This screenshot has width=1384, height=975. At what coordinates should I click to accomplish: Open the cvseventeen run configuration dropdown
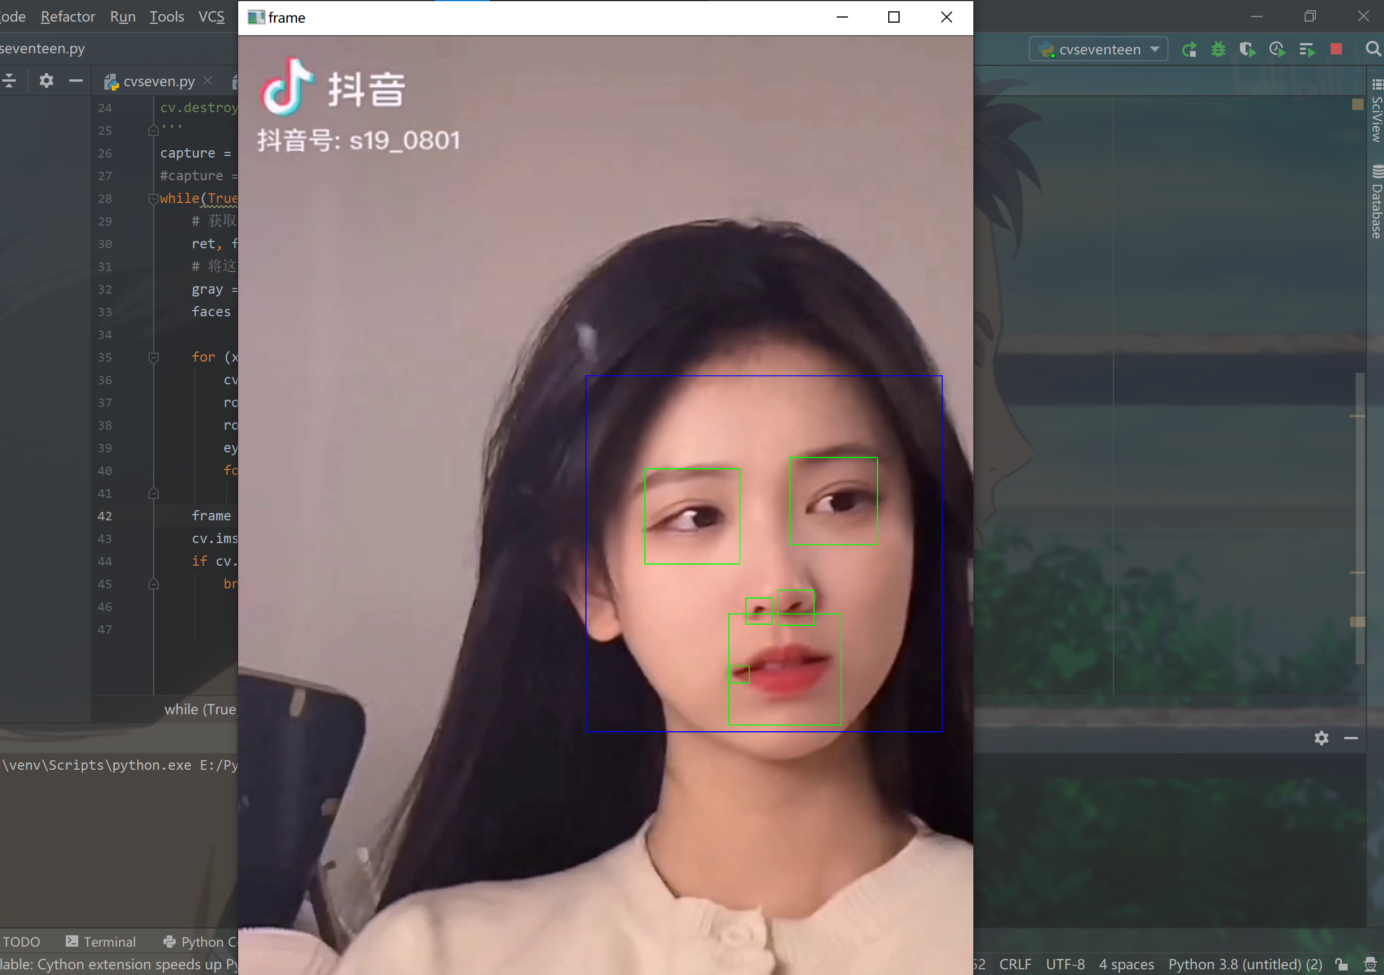click(x=1098, y=49)
